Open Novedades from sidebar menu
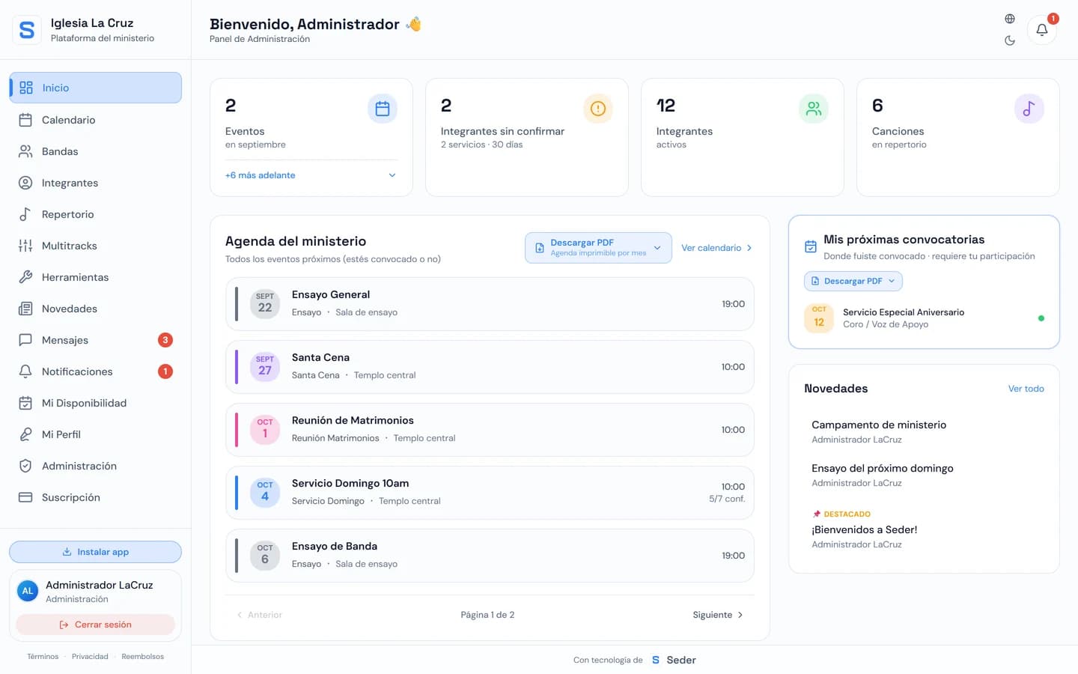The image size is (1078, 674). 96,309
